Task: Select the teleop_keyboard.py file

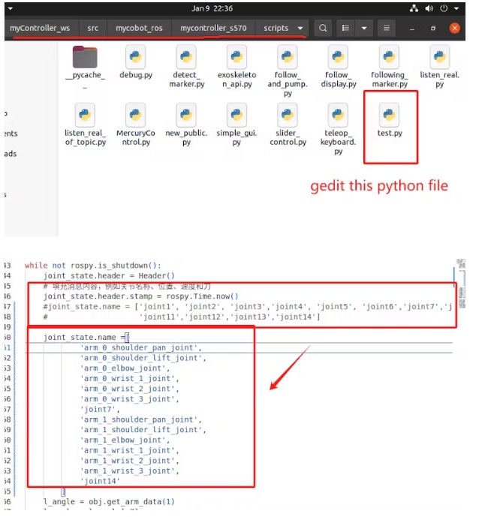Action: 338,119
